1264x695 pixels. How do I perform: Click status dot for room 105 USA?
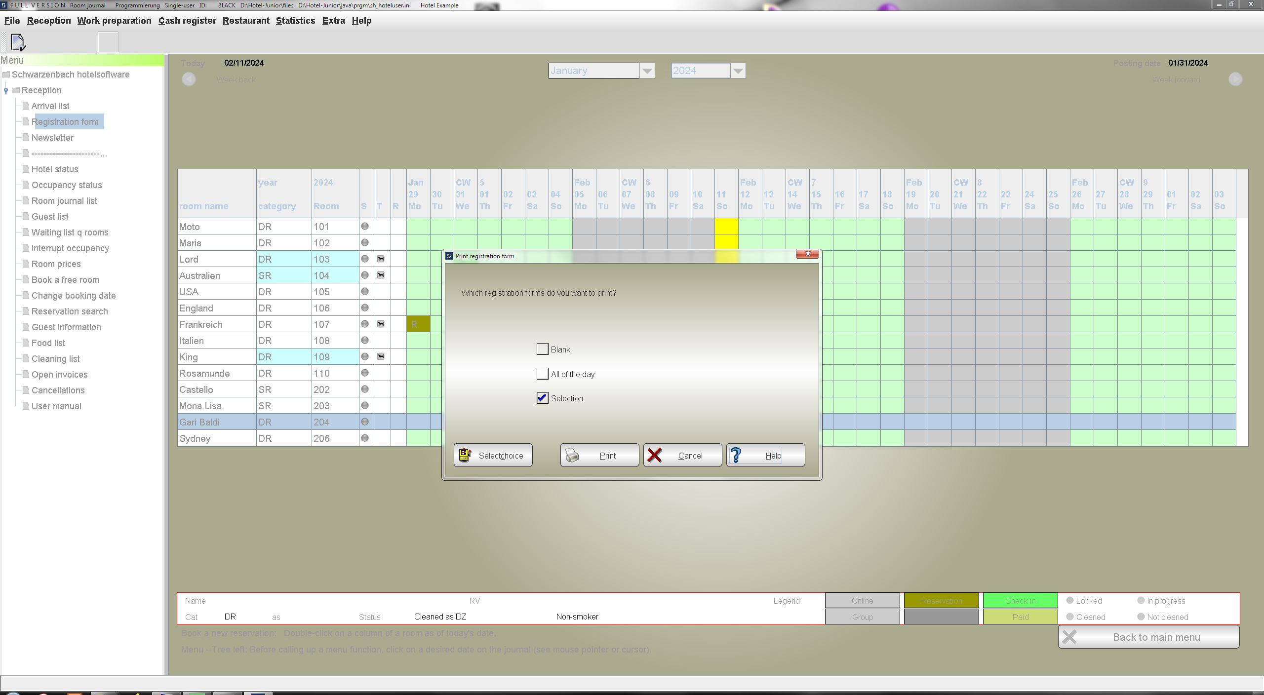(365, 291)
